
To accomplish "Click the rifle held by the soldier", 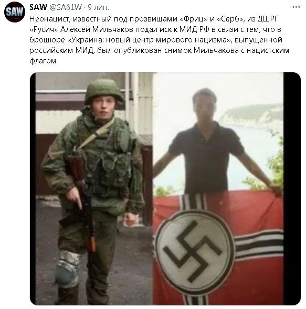I will pyautogui.click(x=82, y=201).
